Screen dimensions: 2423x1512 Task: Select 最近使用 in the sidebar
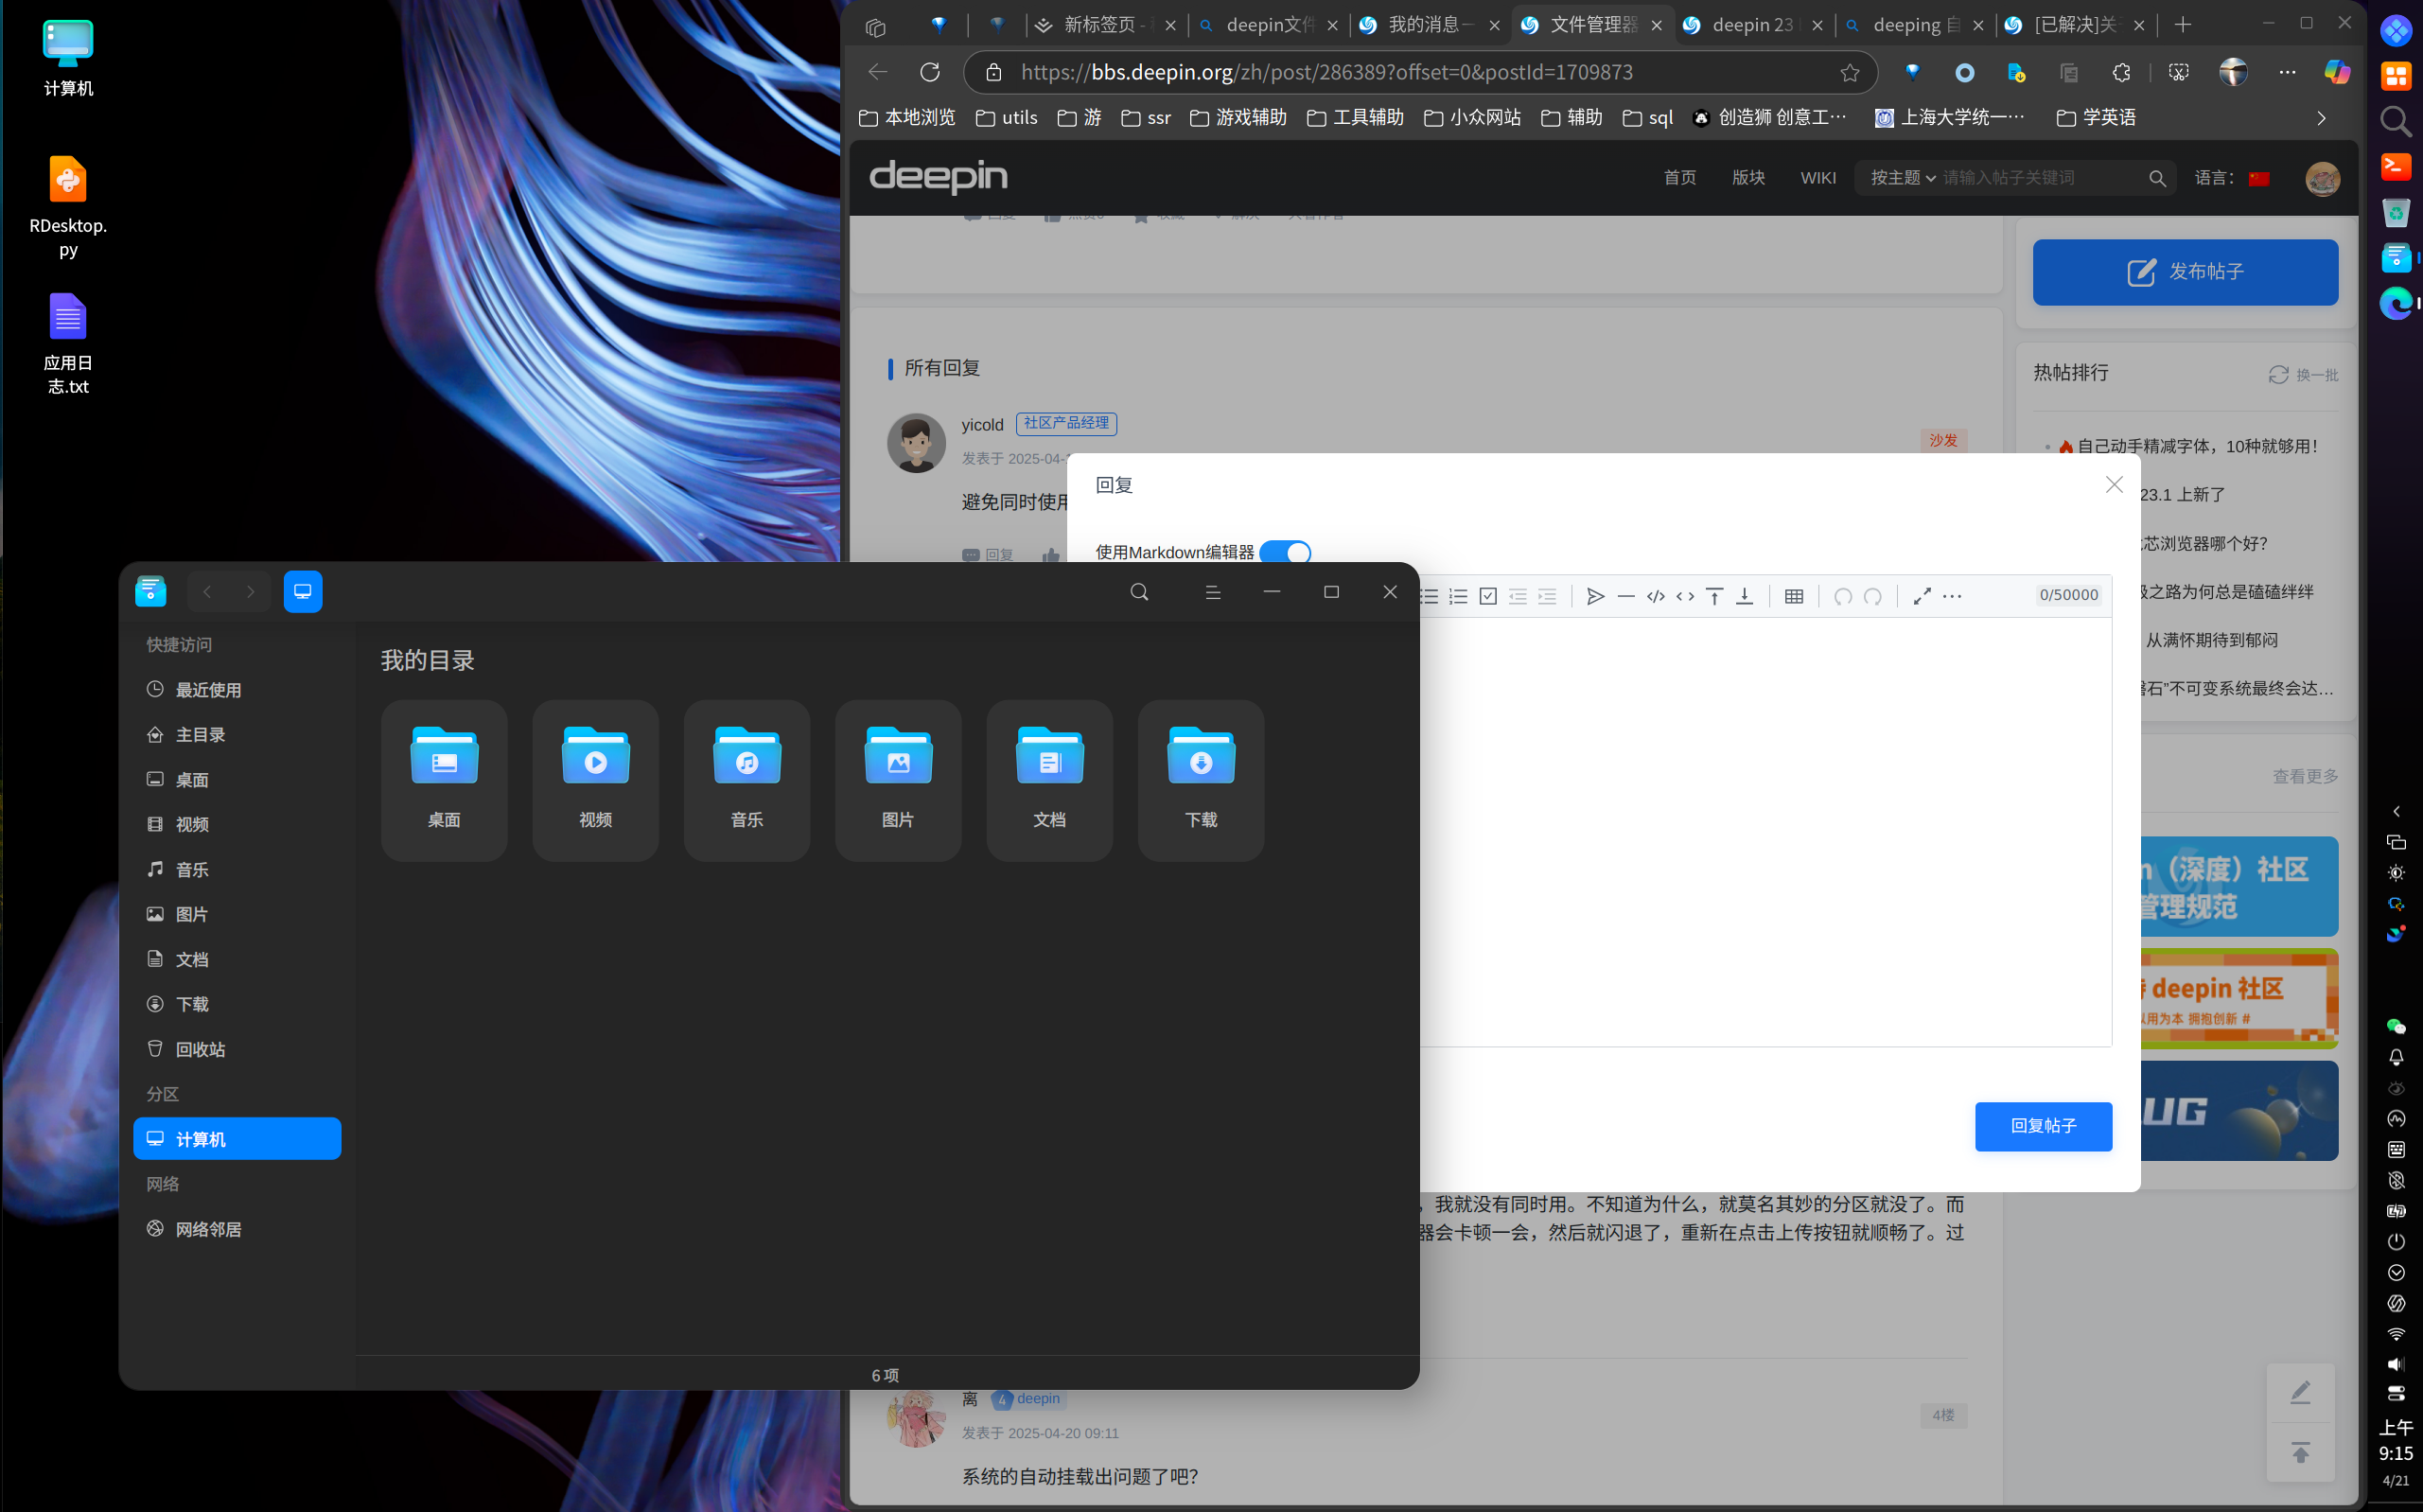click(x=237, y=690)
